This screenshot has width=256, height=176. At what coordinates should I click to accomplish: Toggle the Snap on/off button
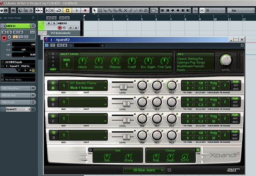[202, 11]
